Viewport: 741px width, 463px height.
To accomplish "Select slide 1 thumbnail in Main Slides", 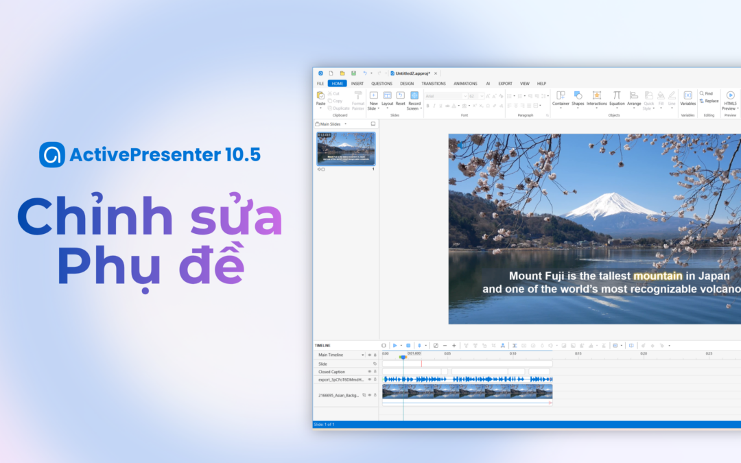I will click(x=346, y=148).
